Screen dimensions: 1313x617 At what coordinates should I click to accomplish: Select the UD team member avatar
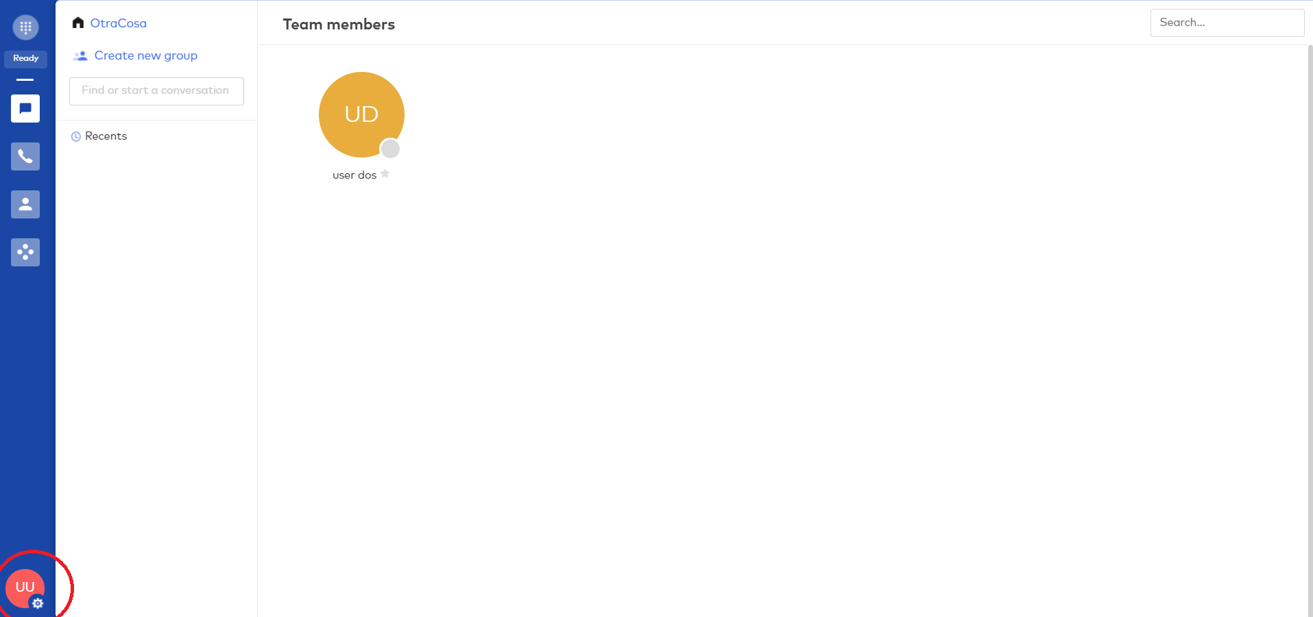click(x=361, y=114)
